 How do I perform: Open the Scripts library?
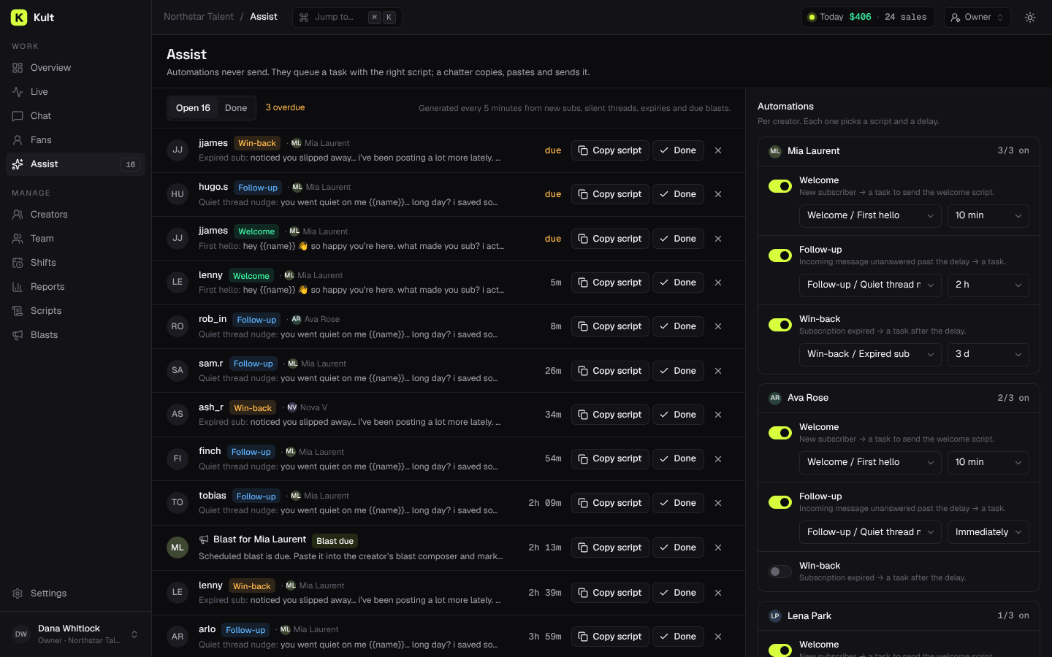[75, 311]
